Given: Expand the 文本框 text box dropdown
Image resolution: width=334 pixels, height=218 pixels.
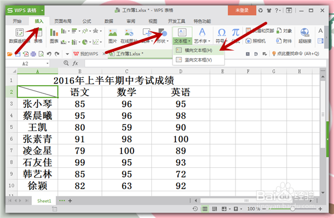Looking at the screenshot, I should [x=183, y=41].
